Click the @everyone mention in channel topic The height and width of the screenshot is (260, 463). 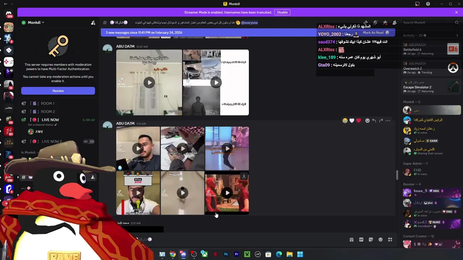click(250, 23)
